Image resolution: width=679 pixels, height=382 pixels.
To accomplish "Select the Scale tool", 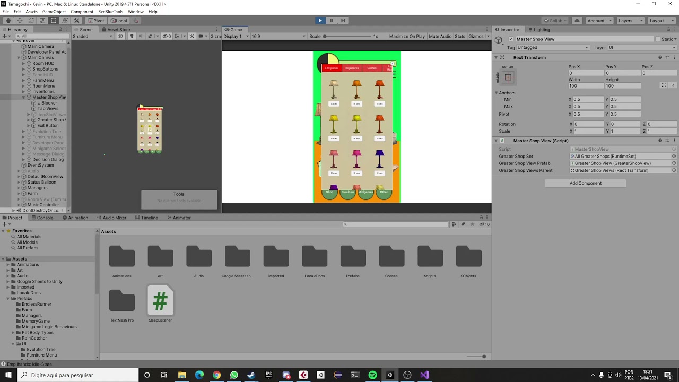I will pos(42,20).
